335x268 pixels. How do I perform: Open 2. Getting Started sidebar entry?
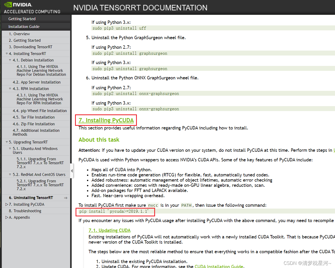(x=25, y=40)
